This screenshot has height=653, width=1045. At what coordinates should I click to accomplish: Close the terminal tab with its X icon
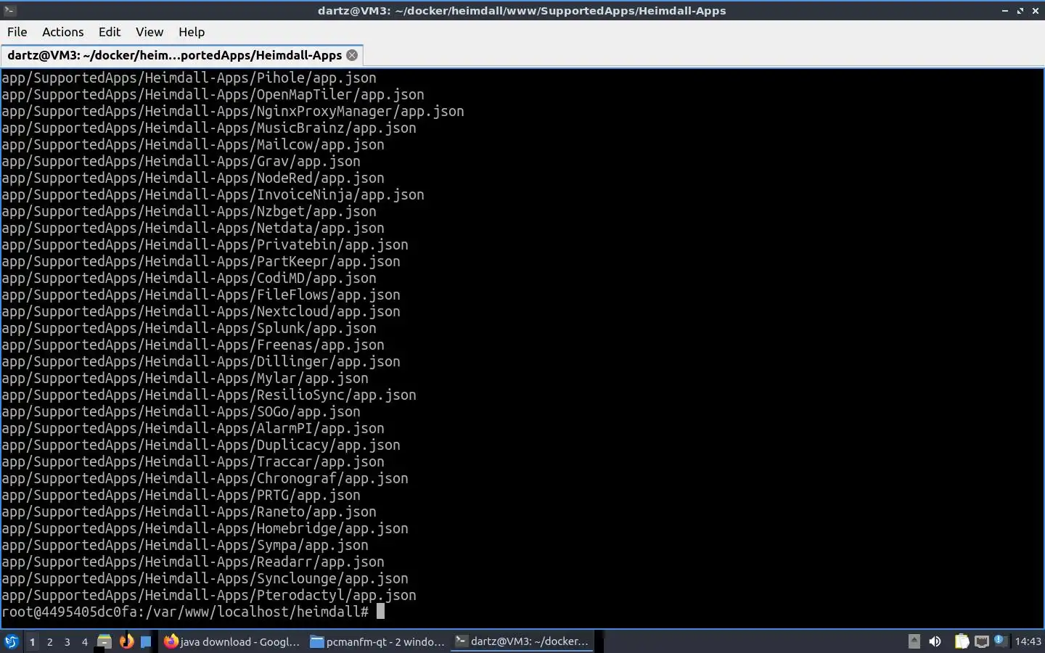[x=352, y=55]
